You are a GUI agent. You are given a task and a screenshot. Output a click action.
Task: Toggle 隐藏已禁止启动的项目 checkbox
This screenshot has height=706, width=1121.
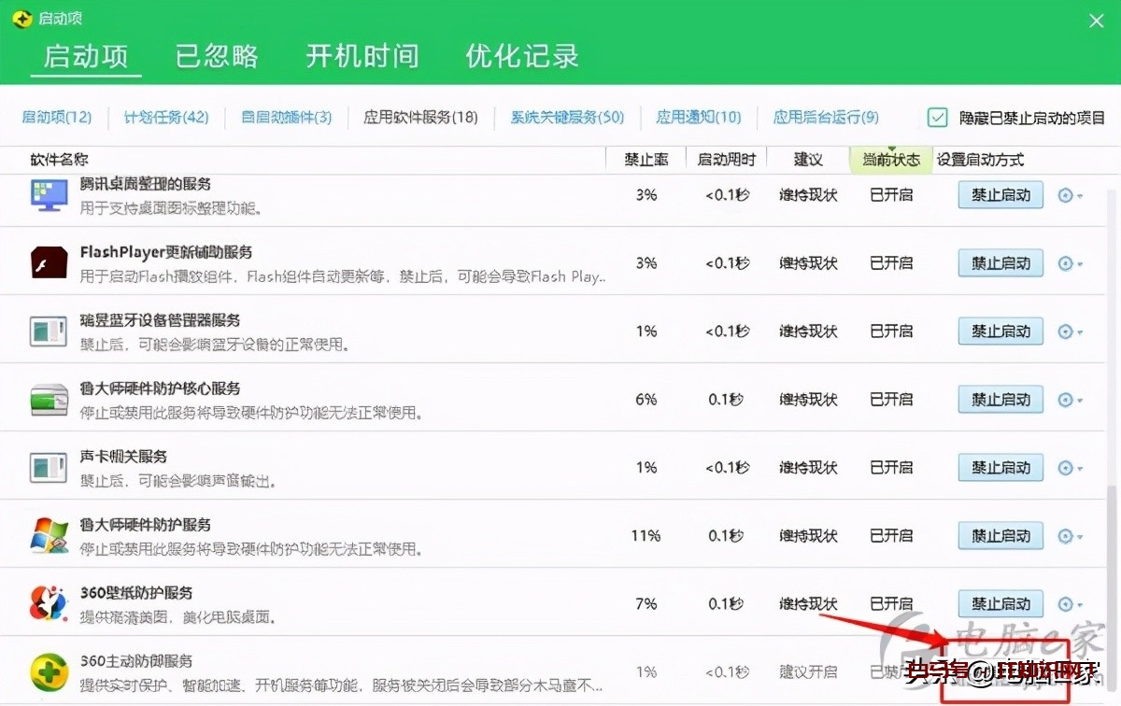coord(935,118)
